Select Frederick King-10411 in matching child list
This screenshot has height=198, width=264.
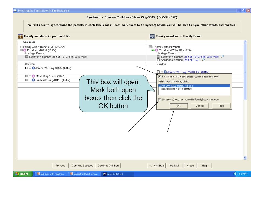pos(194,89)
